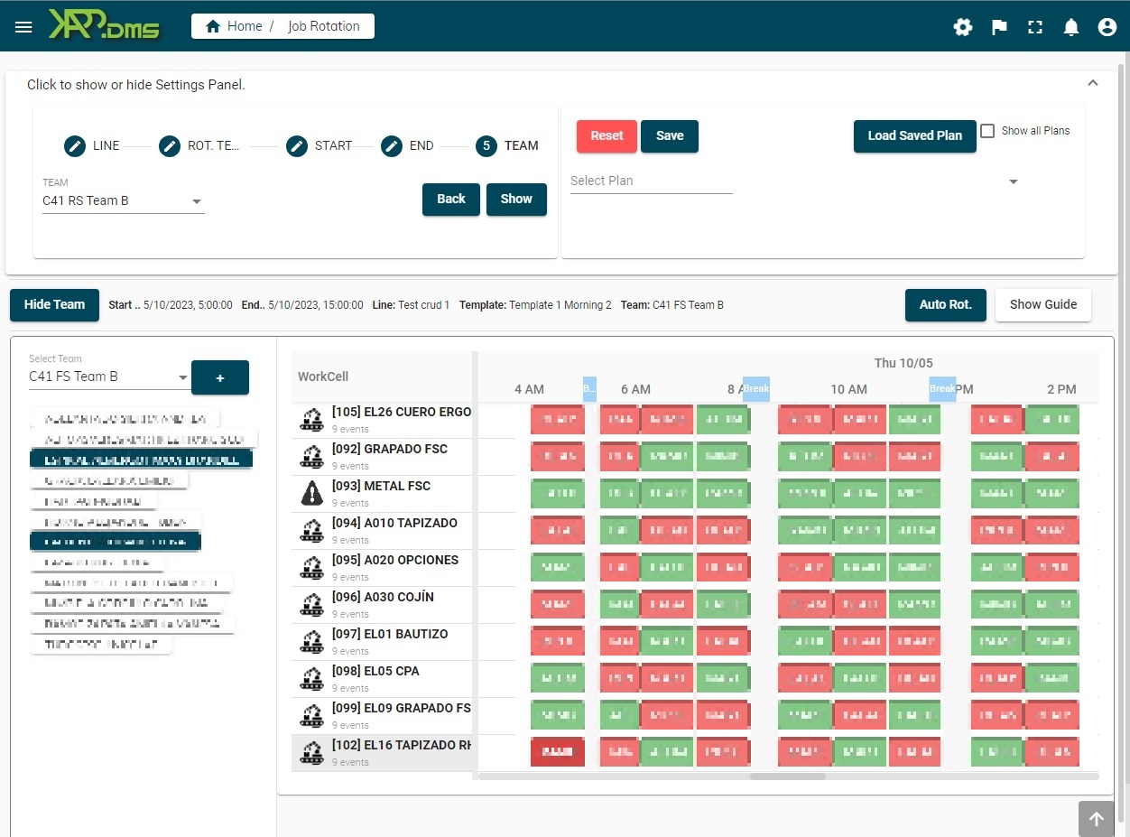1130x837 pixels.
Task: Select the END step
Action: pos(407,145)
